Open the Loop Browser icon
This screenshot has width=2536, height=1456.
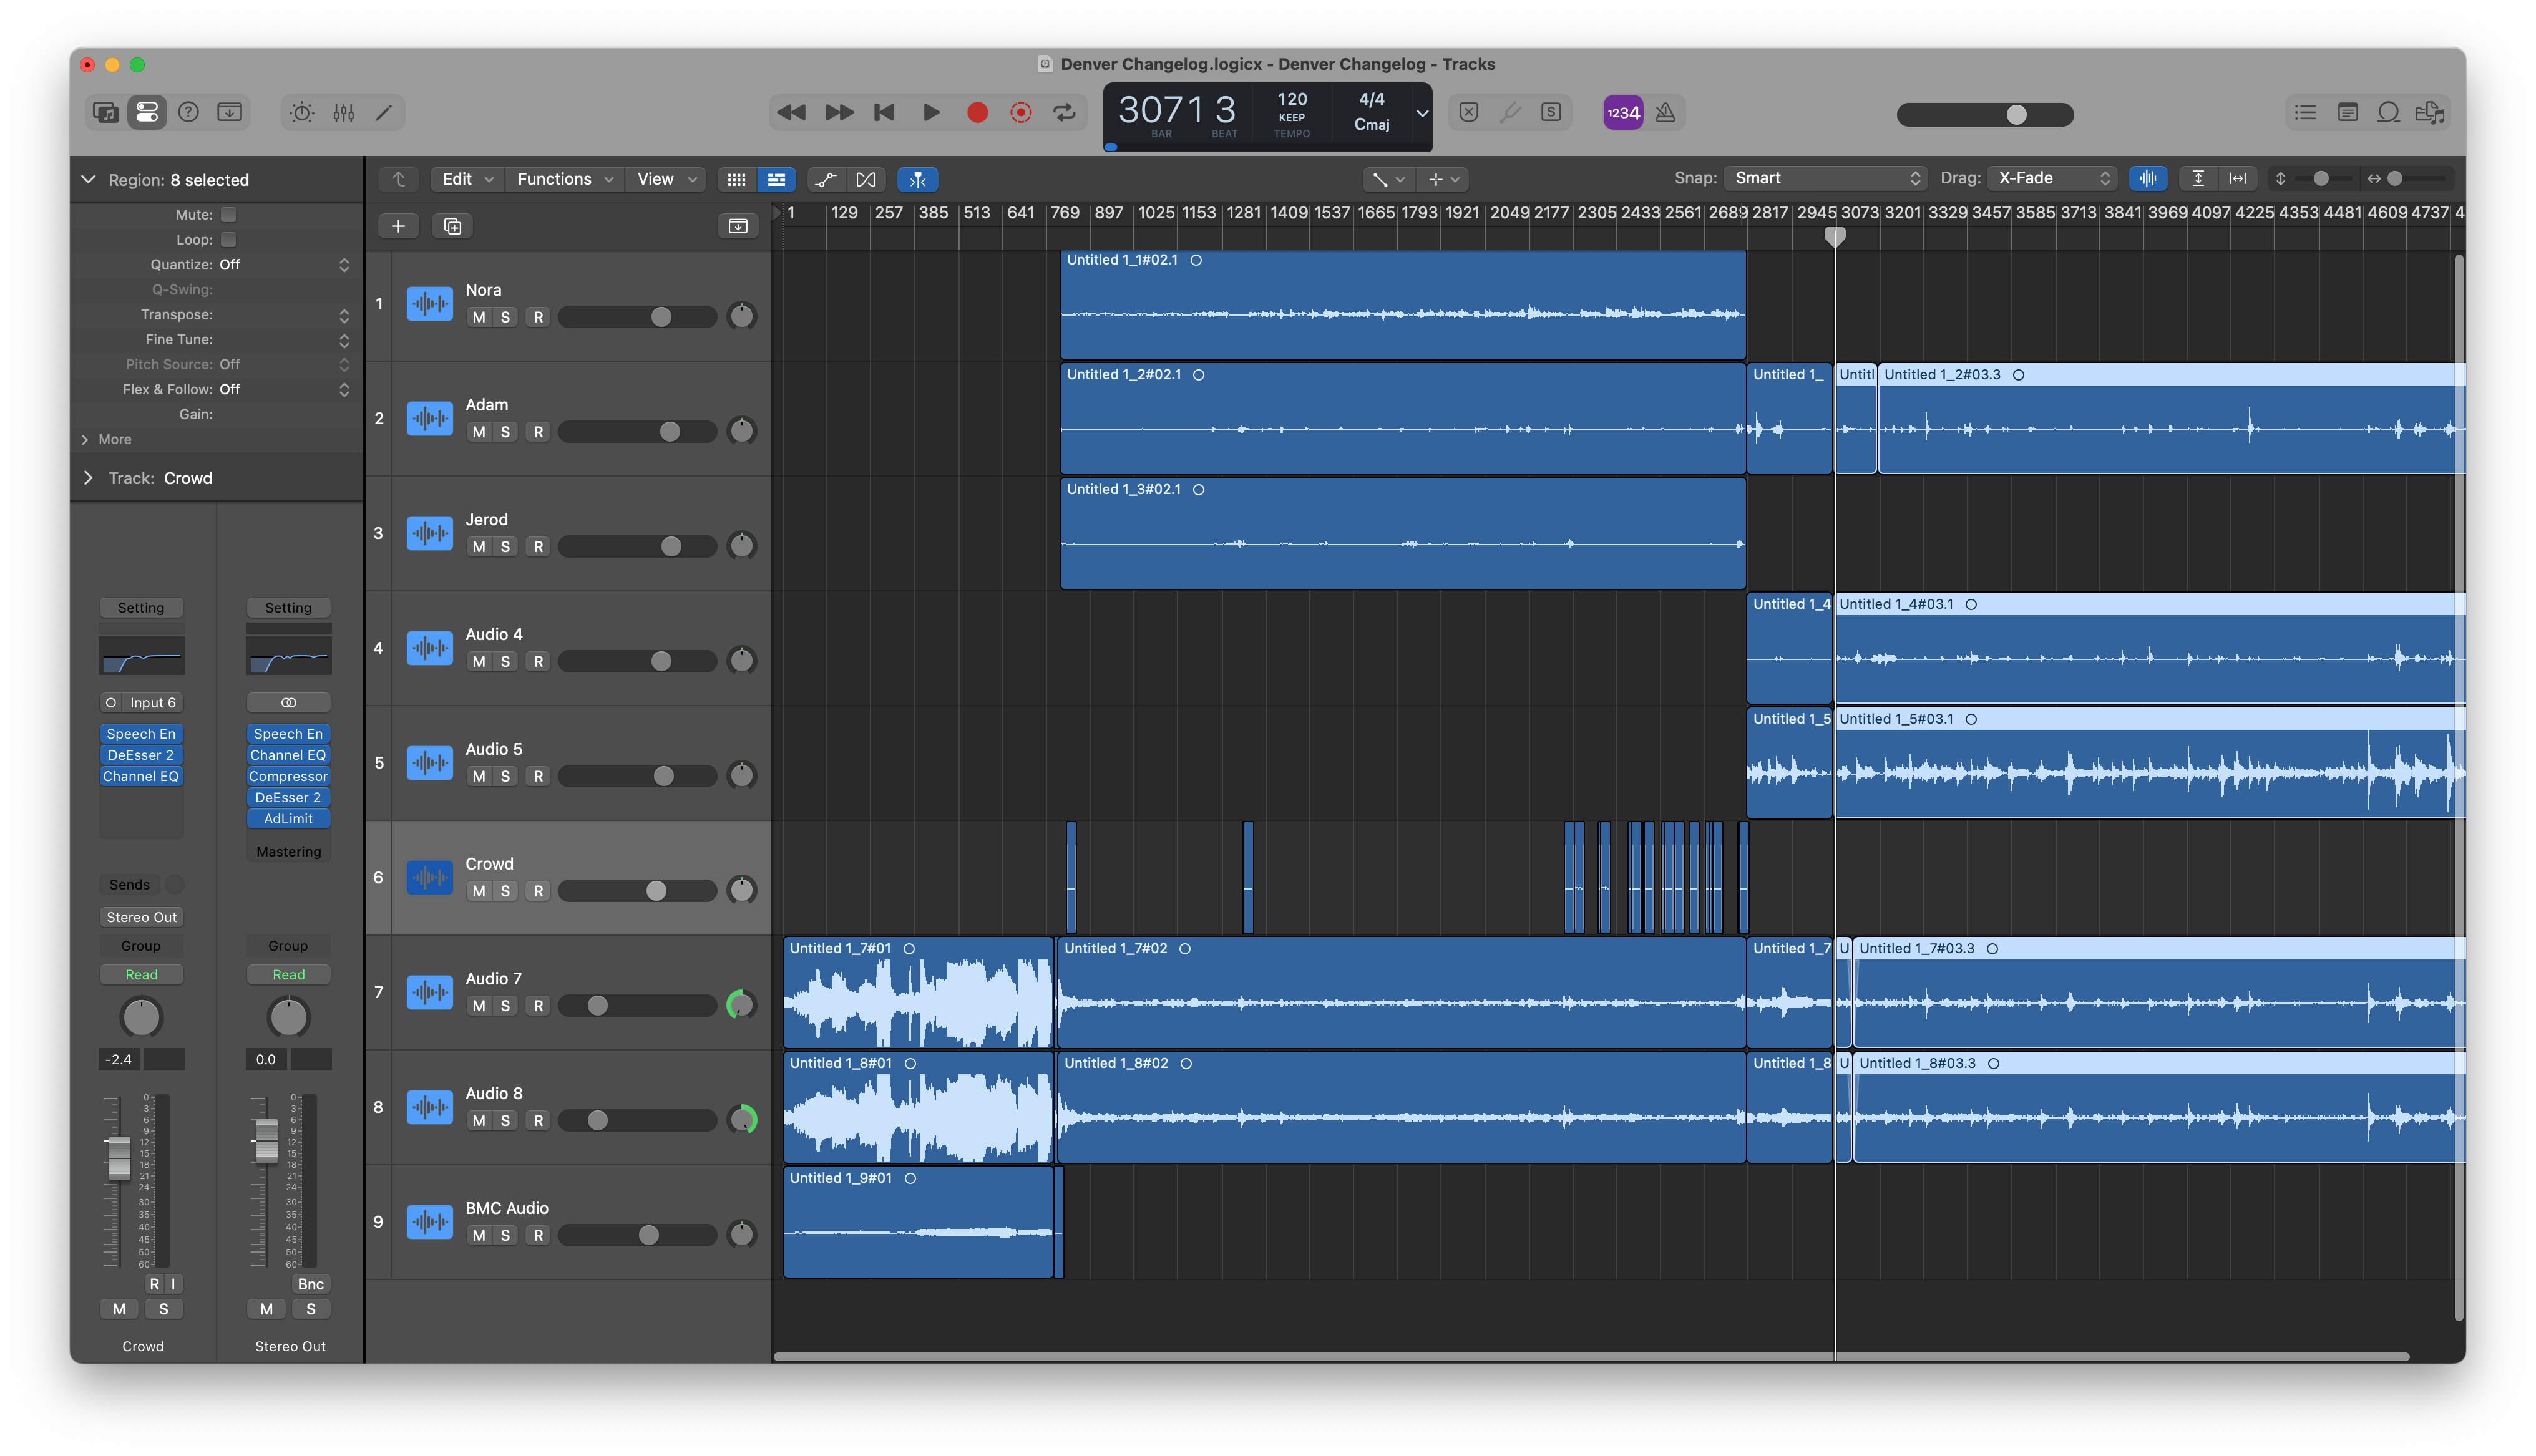coord(2388,112)
